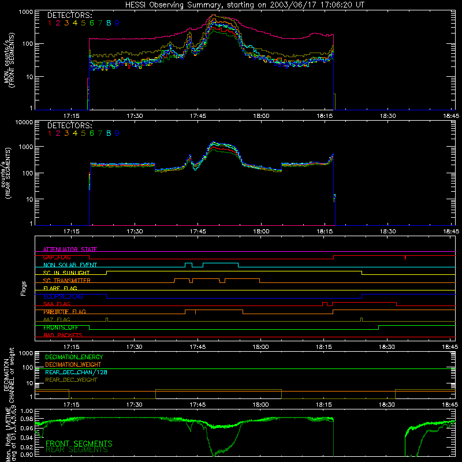Click 17:45 tick under front segments plot
The width and height of the screenshot is (462, 462).
click(x=198, y=116)
